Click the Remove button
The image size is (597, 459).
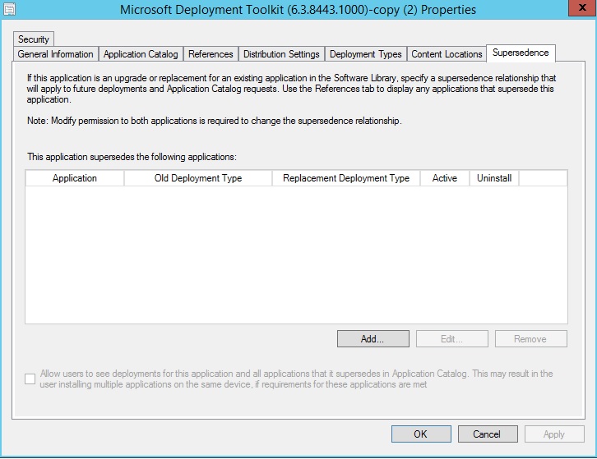[x=530, y=339]
